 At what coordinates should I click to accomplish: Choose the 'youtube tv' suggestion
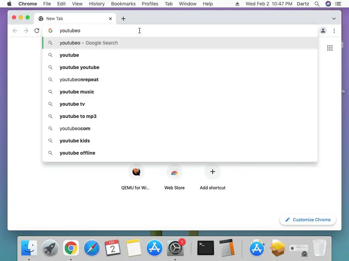tap(180, 104)
